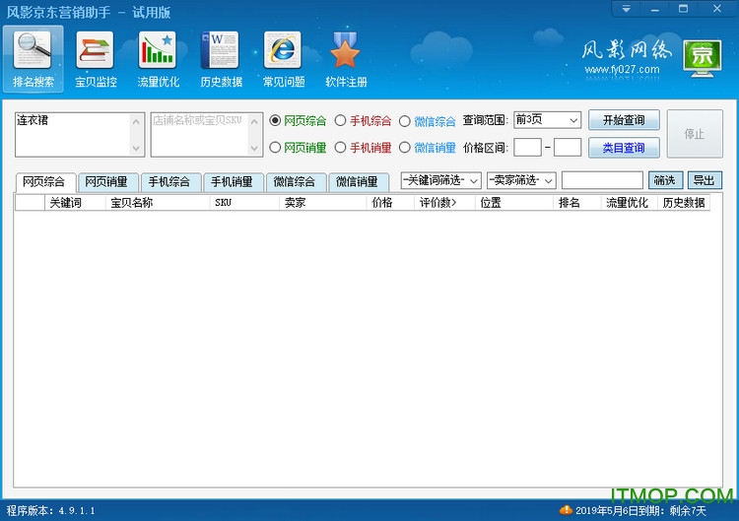
Task: Select the 微信综合 radio button
Action: tap(405, 121)
